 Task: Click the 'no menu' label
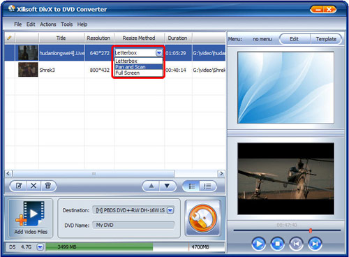click(x=262, y=39)
